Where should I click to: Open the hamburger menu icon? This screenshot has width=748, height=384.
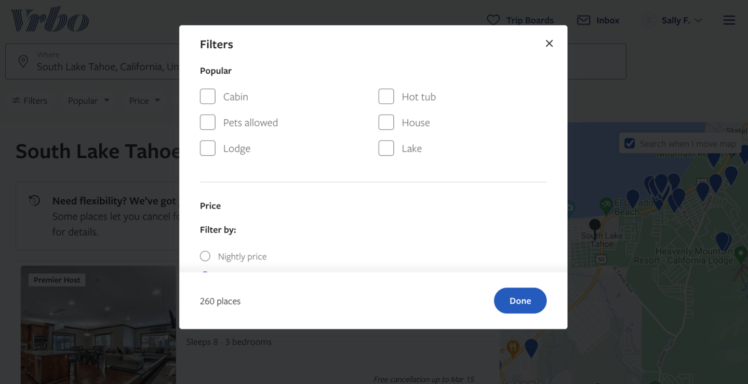coord(729,20)
